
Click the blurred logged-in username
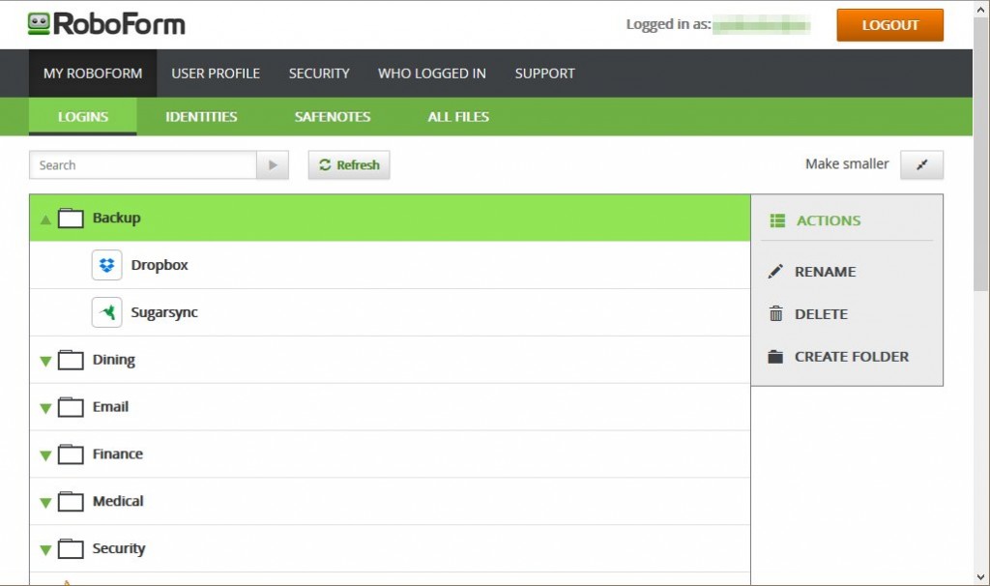coord(762,24)
